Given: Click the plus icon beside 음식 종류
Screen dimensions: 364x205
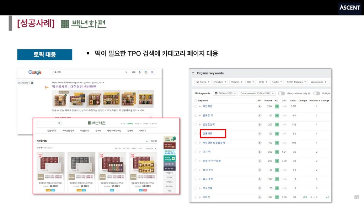Looking at the screenshot, I should point(200,179).
